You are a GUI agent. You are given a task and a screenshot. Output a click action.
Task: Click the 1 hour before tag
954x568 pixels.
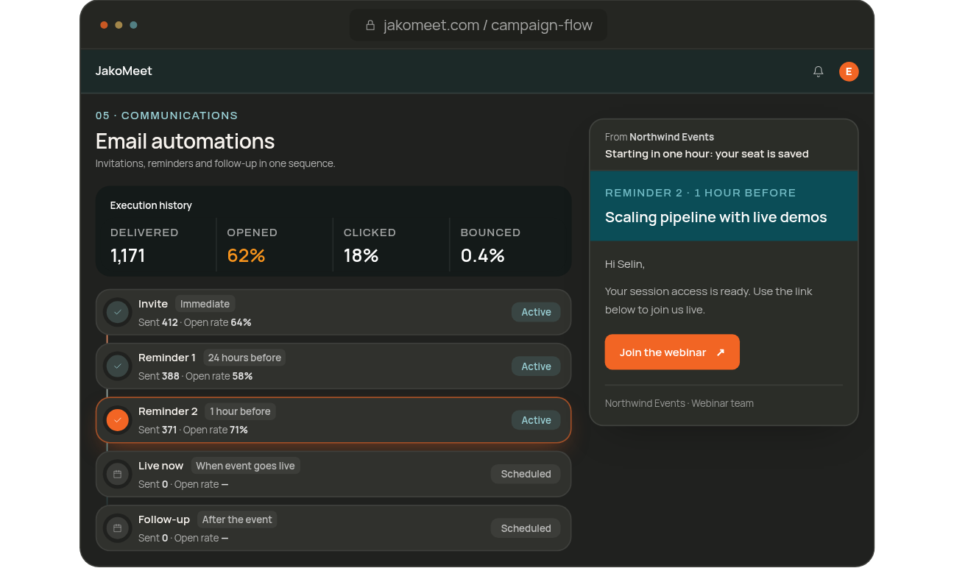coord(240,411)
